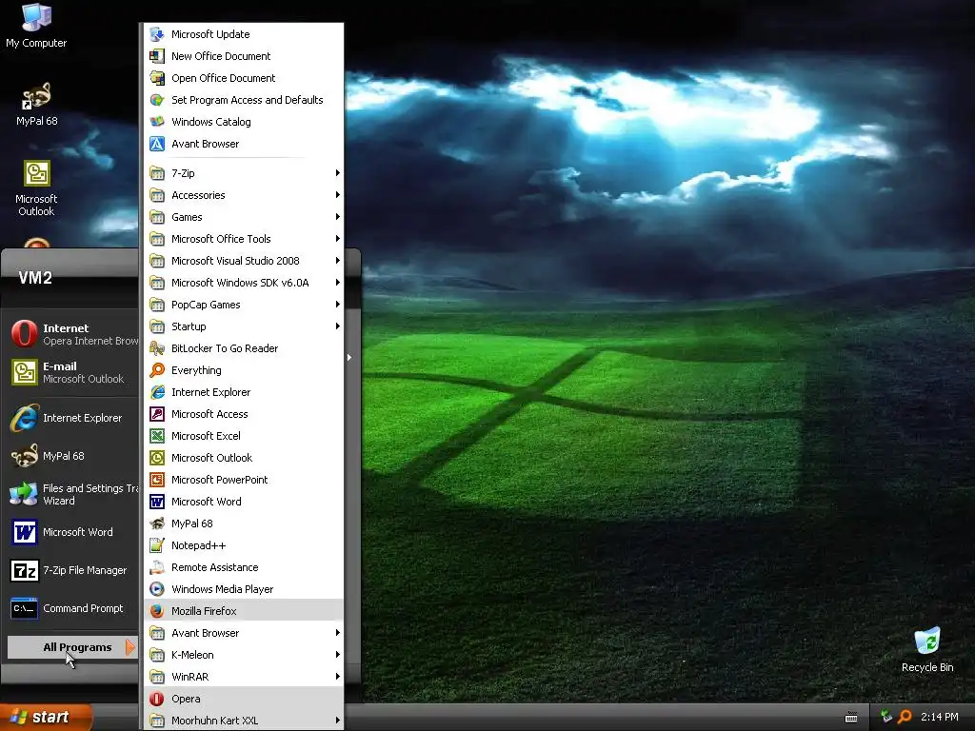Screen dimensions: 975x731
Task: Expand the WinRAR folder submenu
Action: (244, 677)
